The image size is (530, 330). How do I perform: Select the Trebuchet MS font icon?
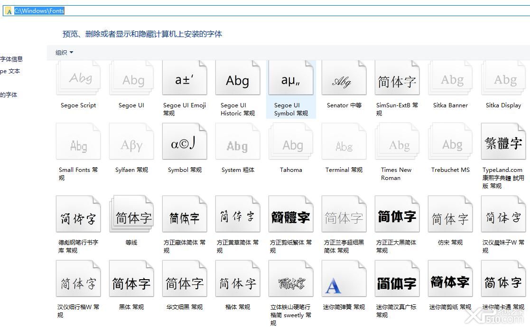(x=450, y=141)
